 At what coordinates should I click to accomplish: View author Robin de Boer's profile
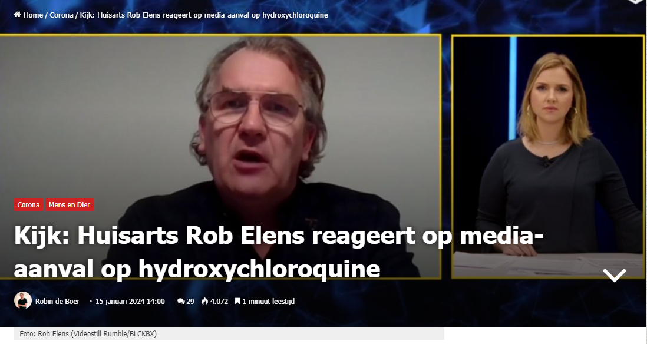(57, 302)
